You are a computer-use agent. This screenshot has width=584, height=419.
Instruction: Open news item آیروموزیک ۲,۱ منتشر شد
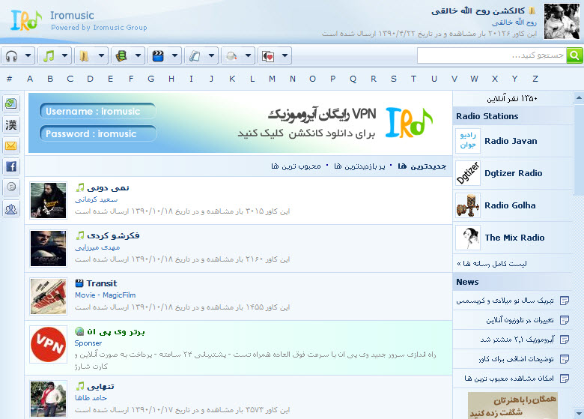pos(517,340)
